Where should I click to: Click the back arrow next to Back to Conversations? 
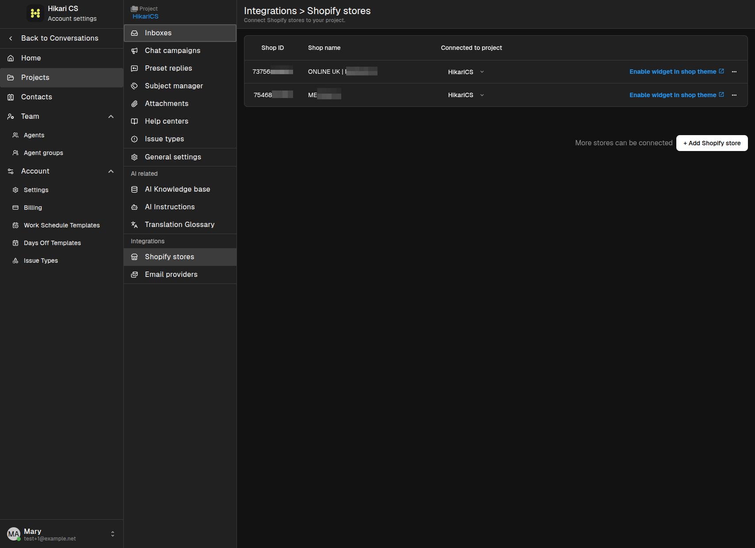coord(11,38)
